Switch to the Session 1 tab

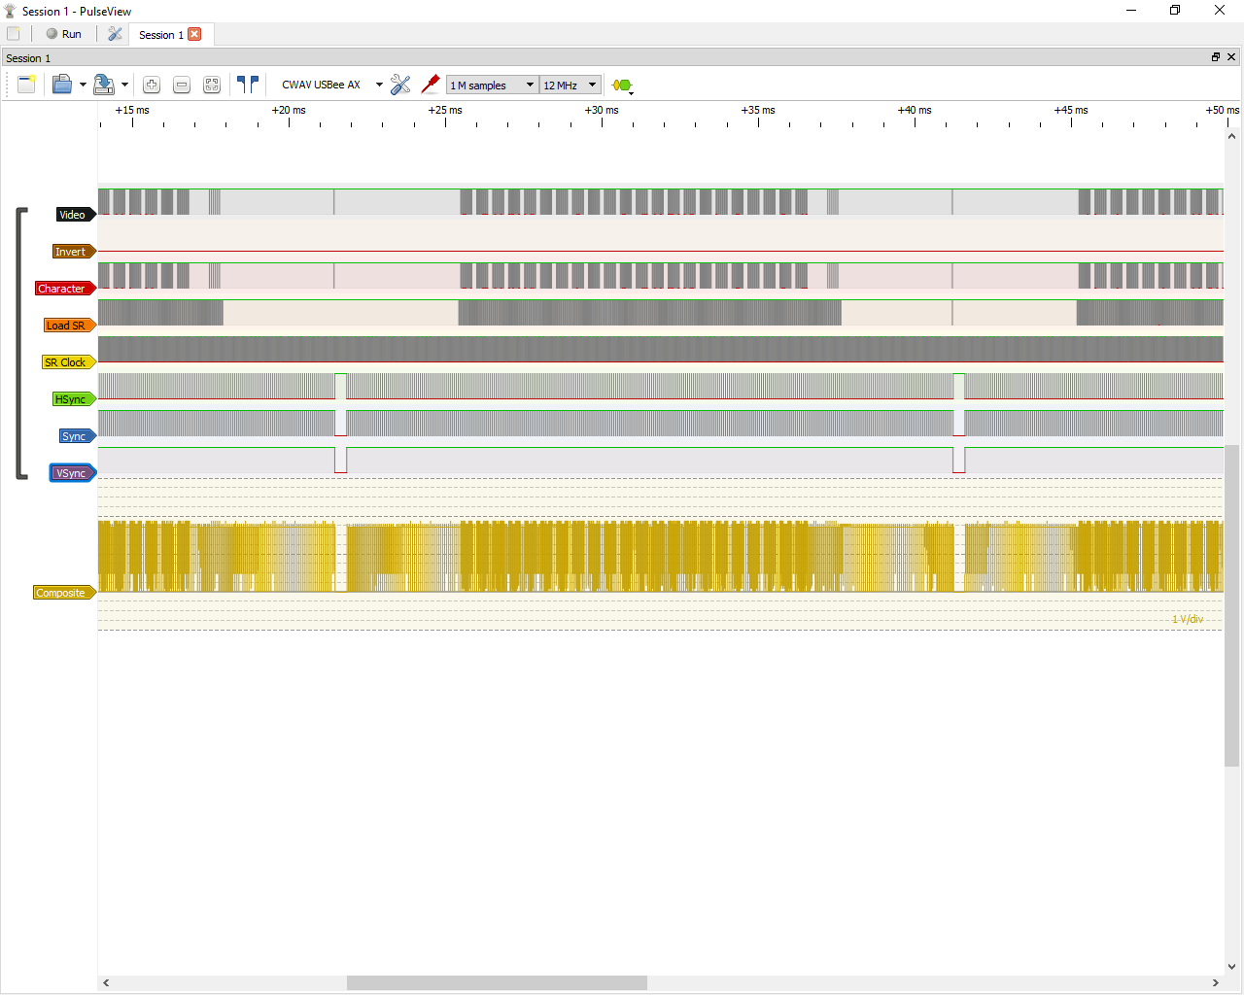160,35
